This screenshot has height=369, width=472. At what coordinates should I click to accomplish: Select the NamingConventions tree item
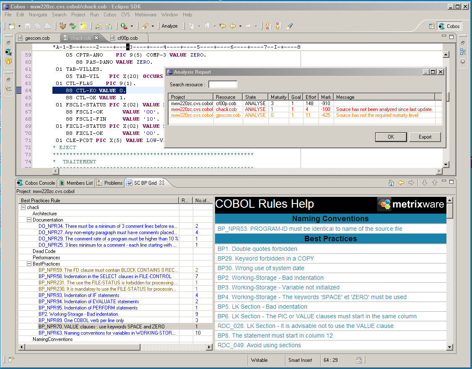click(53, 339)
